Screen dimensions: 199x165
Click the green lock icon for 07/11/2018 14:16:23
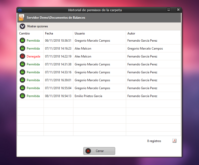(22, 48)
